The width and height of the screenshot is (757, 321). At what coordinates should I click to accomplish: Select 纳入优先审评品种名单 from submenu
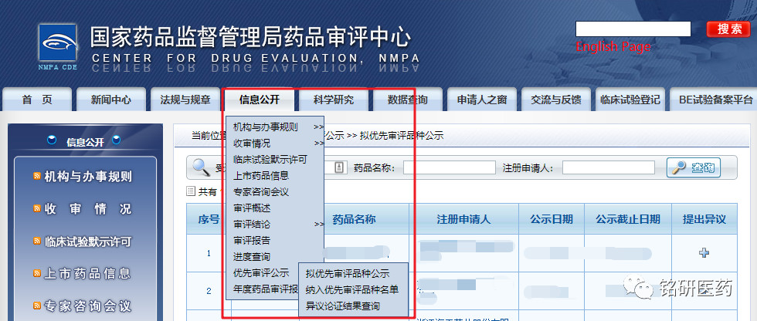(351, 289)
